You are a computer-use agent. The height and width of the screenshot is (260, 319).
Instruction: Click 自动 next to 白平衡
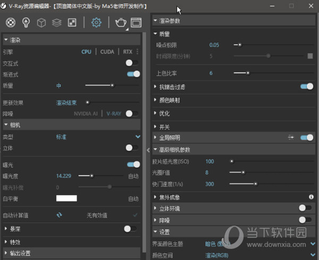[x=133, y=199]
